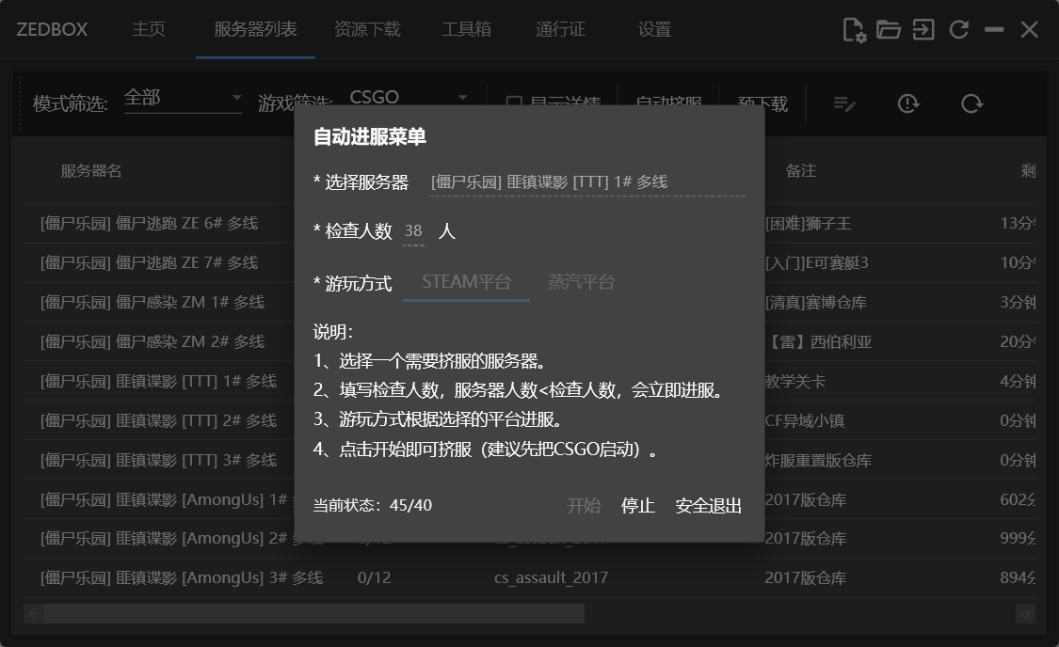Click the [困难]狮子王 remark cell
The image size is (1059, 647).
[x=809, y=223]
